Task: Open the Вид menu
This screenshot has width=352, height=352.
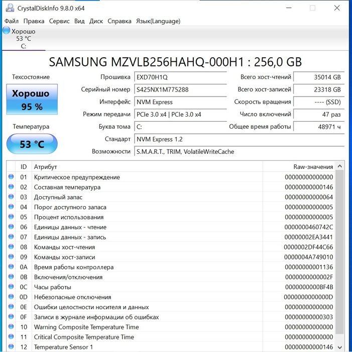Action: point(79,21)
